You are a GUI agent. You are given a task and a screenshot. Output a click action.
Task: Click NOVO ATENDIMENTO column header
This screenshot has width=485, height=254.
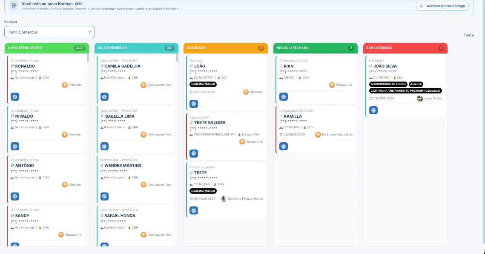tap(47, 48)
